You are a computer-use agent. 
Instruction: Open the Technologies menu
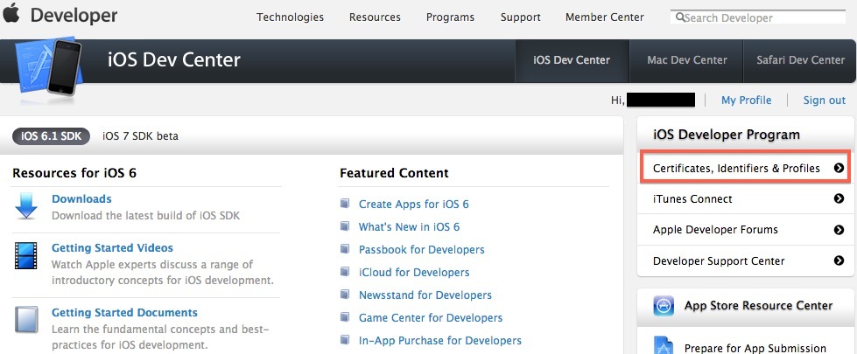point(291,17)
